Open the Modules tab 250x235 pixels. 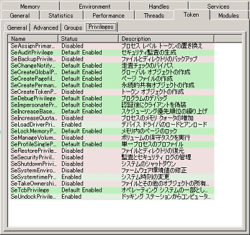[229, 15]
